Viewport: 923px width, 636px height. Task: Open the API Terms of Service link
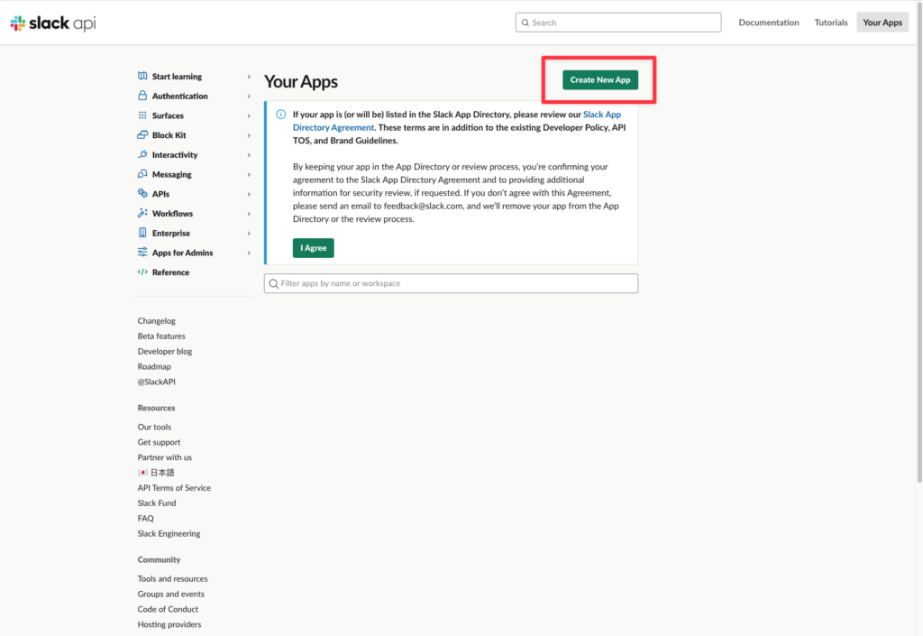coord(174,488)
